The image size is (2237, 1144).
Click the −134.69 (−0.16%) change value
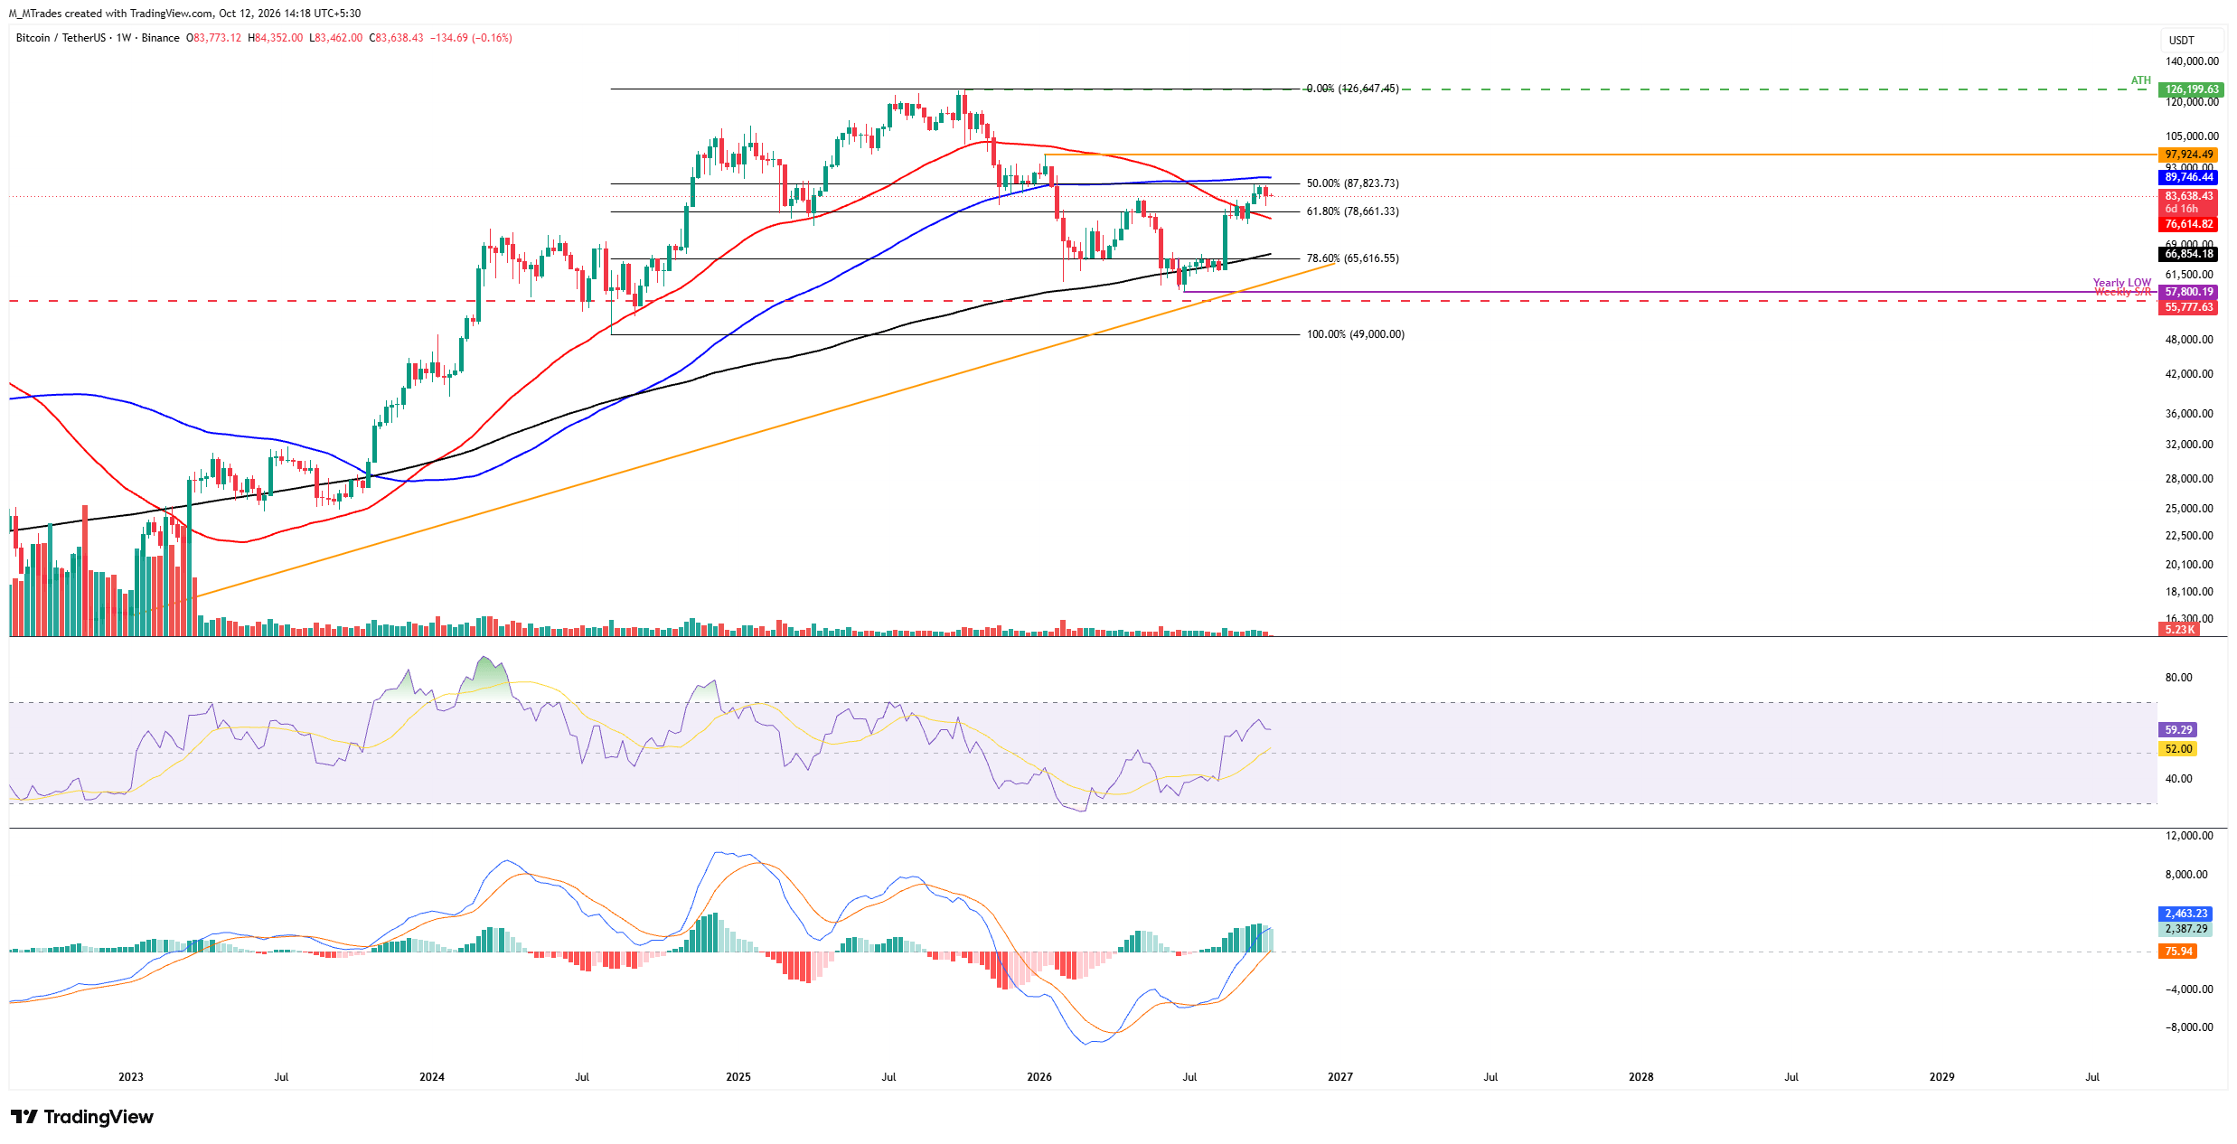click(470, 38)
